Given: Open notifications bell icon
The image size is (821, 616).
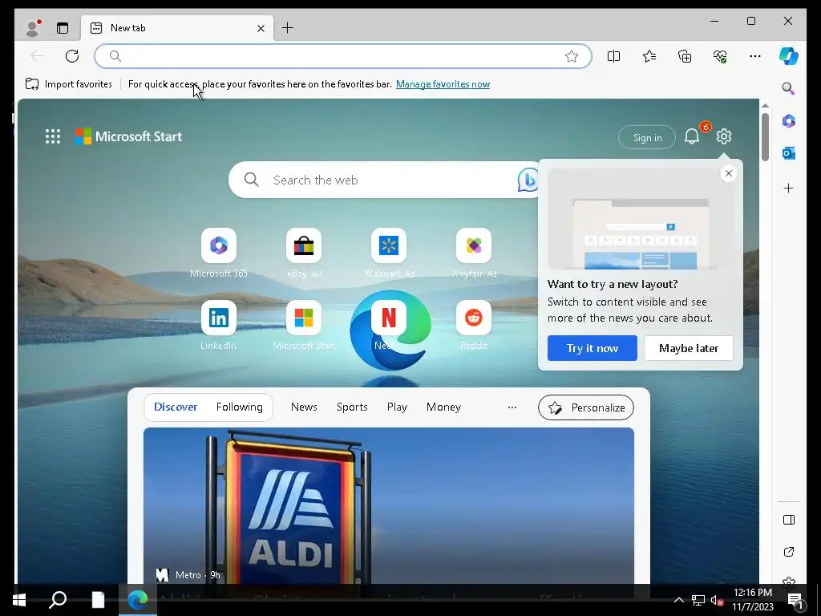Looking at the screenshot, I should click(692, 136).
